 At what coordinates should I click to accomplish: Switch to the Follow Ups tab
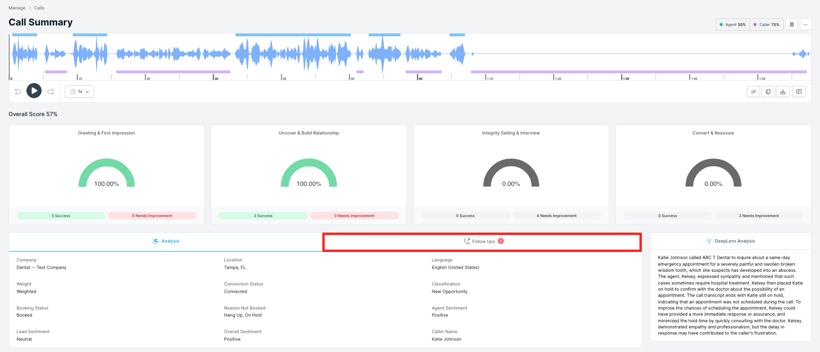[x=482, y=242]
